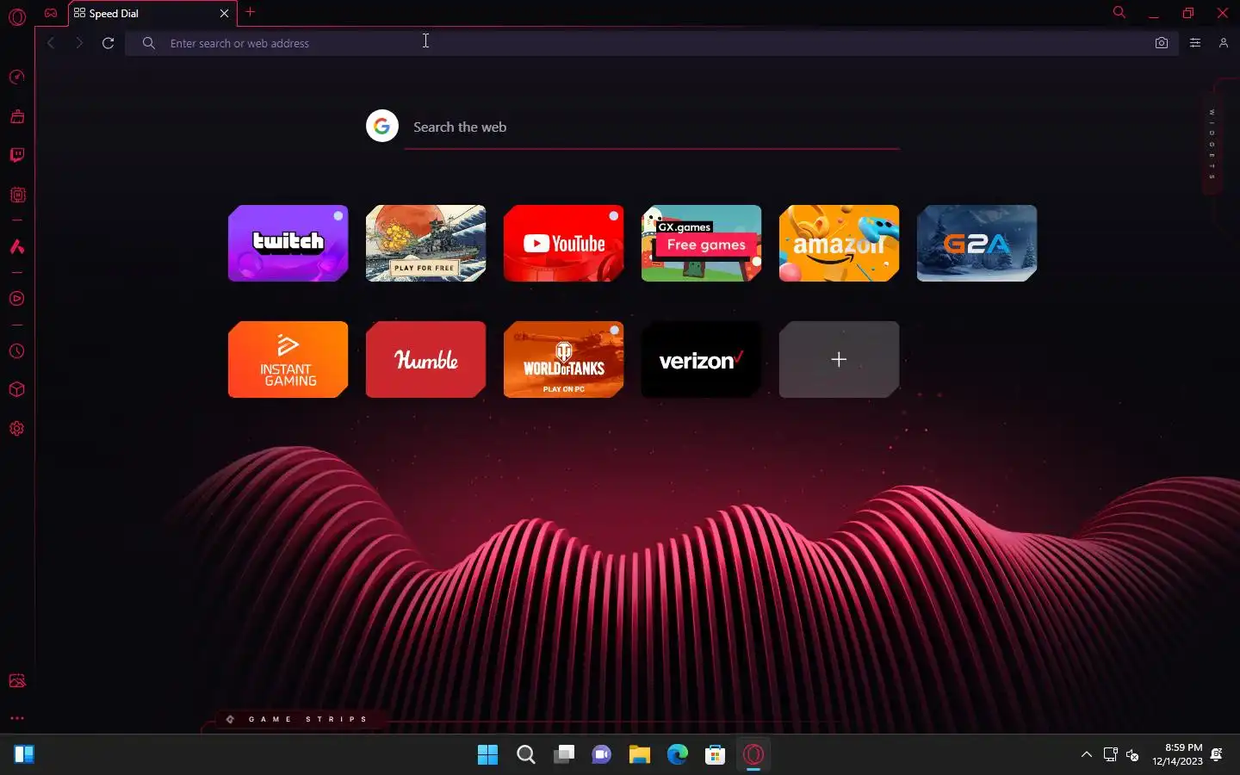1240x775 pixels.
Task: Open Aria AI sidebar icon
Action: pos(16,246)
